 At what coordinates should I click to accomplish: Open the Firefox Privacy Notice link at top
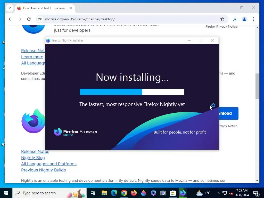tap(221, 27)
